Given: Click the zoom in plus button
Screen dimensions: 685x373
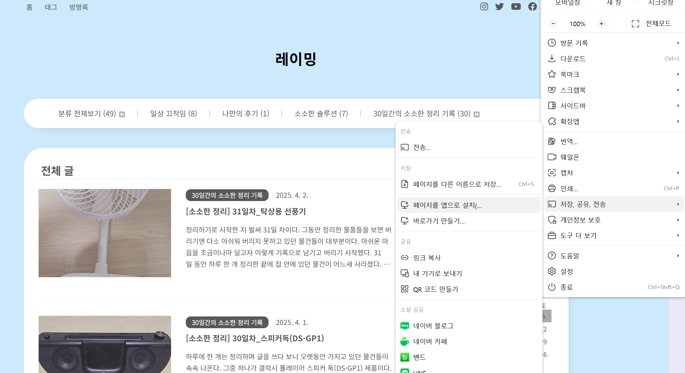Looking at the screenshot, I should pos(601,24).
